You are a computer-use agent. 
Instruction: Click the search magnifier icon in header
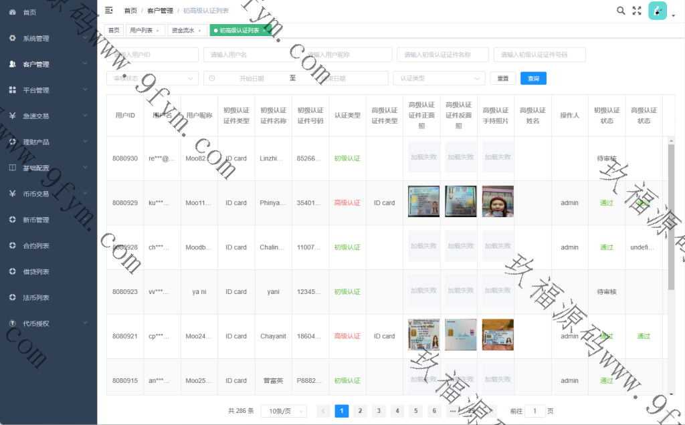[620, 11]
